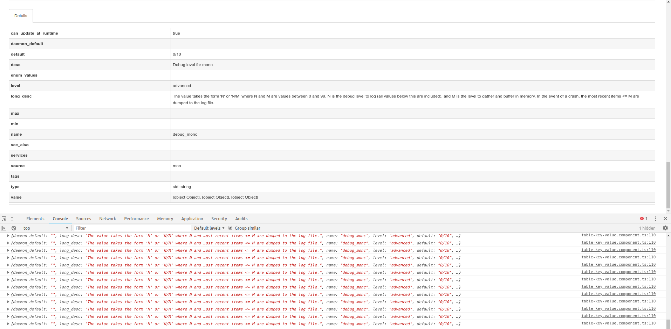
Task: Click the services key cell
Action: pos(90,155)
